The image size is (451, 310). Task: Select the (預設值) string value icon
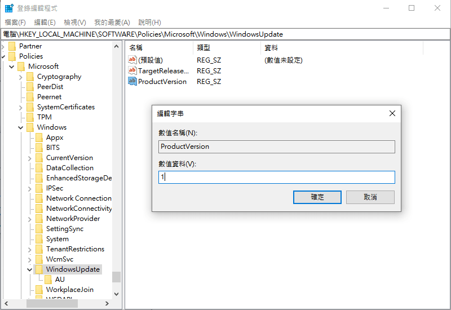tap(132, 60)
